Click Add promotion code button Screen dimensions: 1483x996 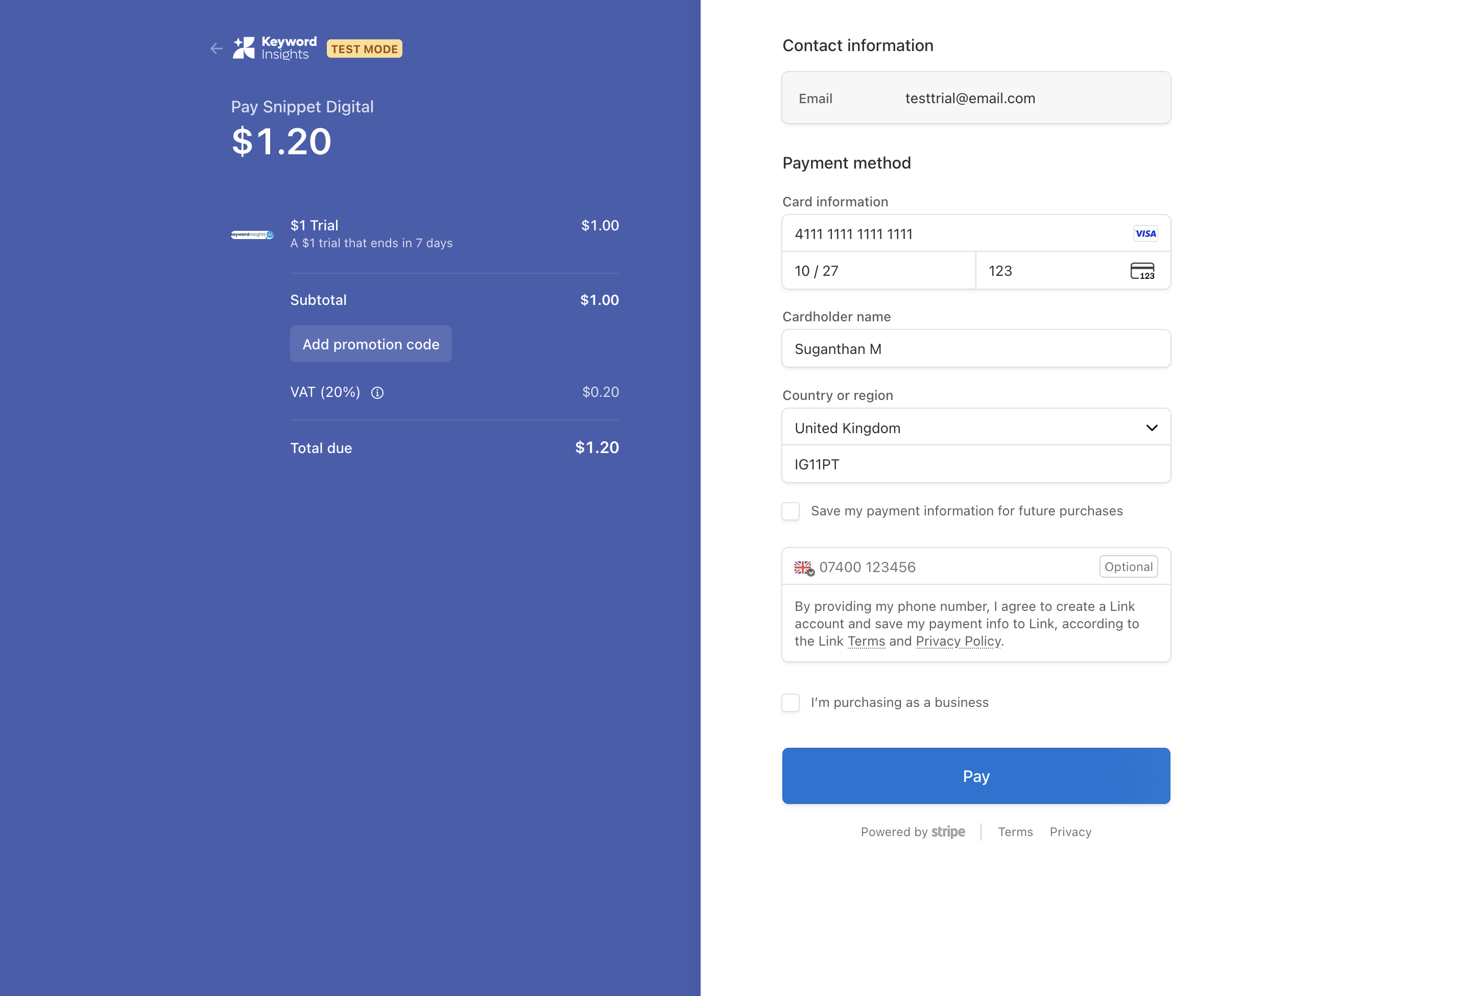(371, 344)
